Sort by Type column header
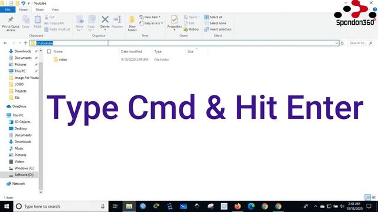Image resolution: width=378 pixels, height=212 pixels. click(158, 51)
